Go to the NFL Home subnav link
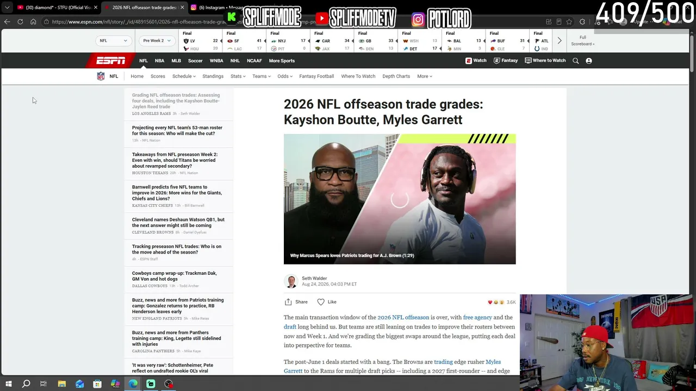This screenshot has height=391, width=696. pos(137,76)
